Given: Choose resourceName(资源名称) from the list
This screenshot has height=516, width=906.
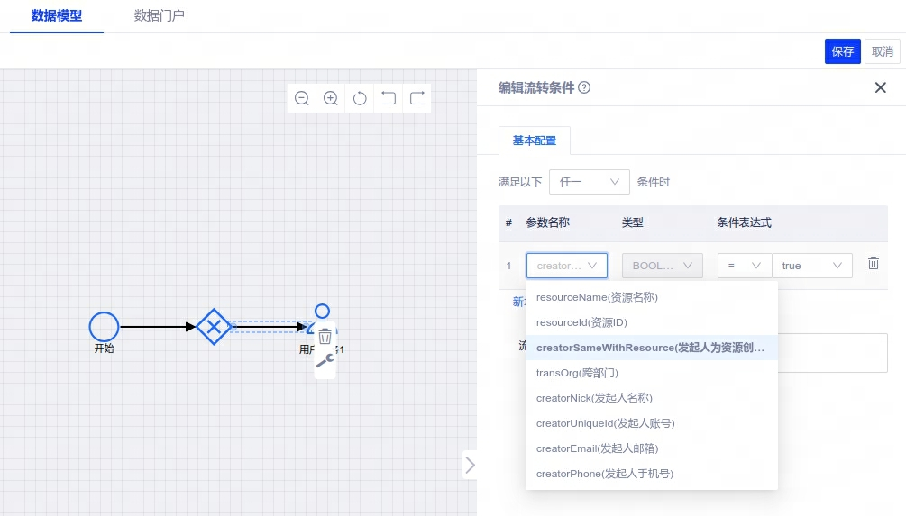Looking at the screenshot, I should pyautogui.click(x=597, y=297).
